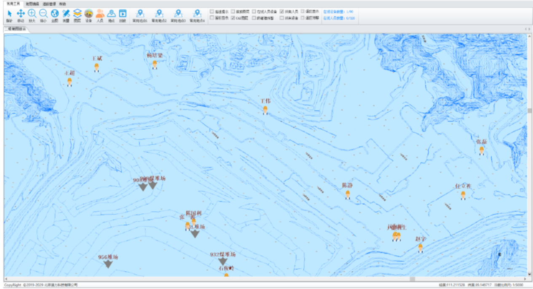Viewport: 533px width, 289px height.
Task: Open the 图层 layers tool
Action: pyautogui.click(x=77, y=16)
